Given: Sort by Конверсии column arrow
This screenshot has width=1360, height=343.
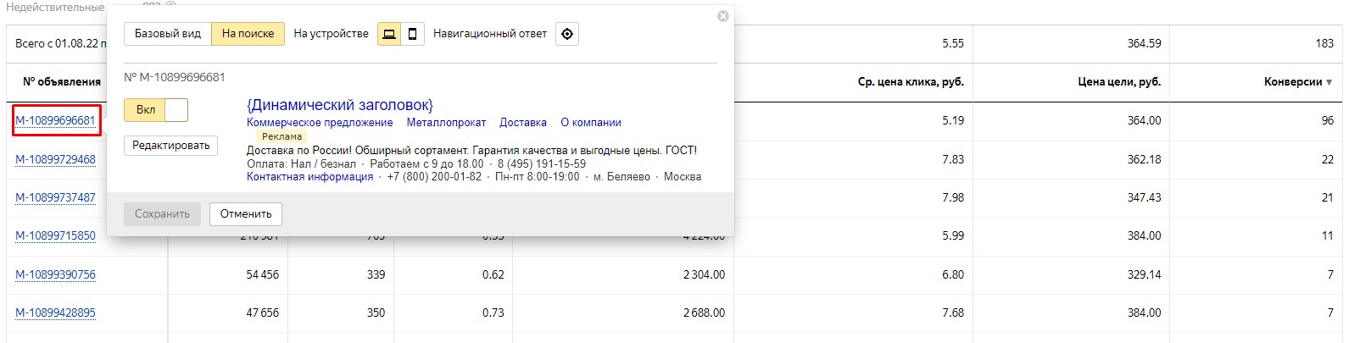Looking at the screenshot, I should coord(1329,82).
